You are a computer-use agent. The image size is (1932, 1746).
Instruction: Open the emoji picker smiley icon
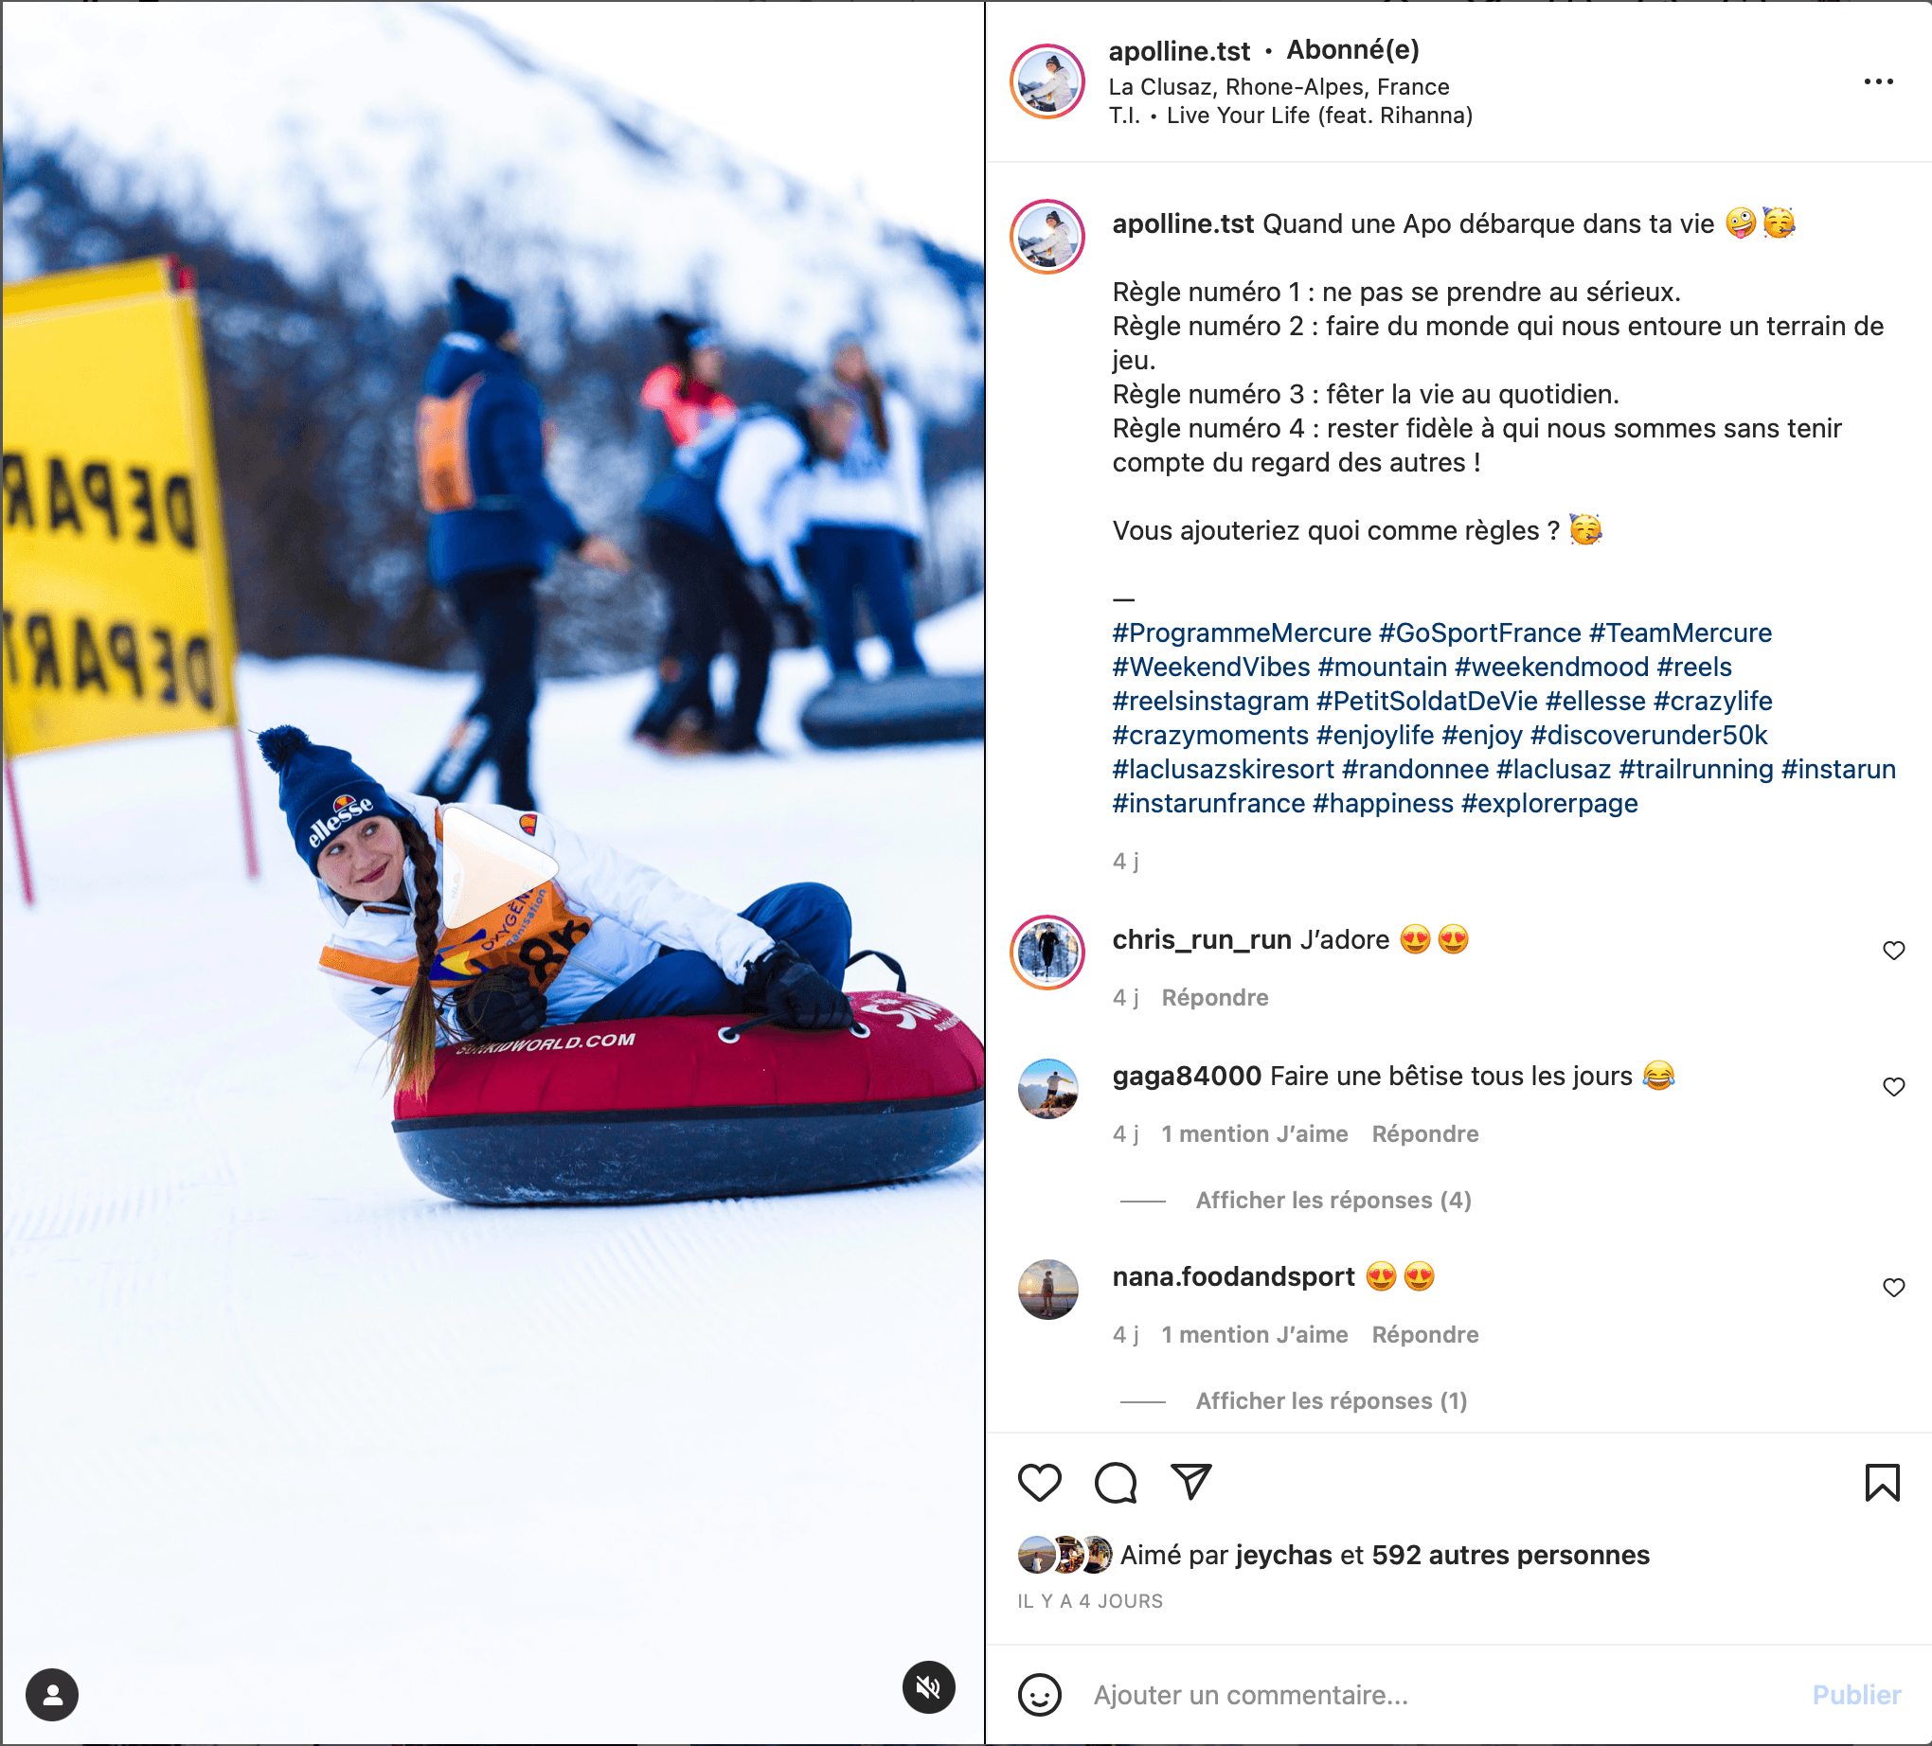1039,1694
